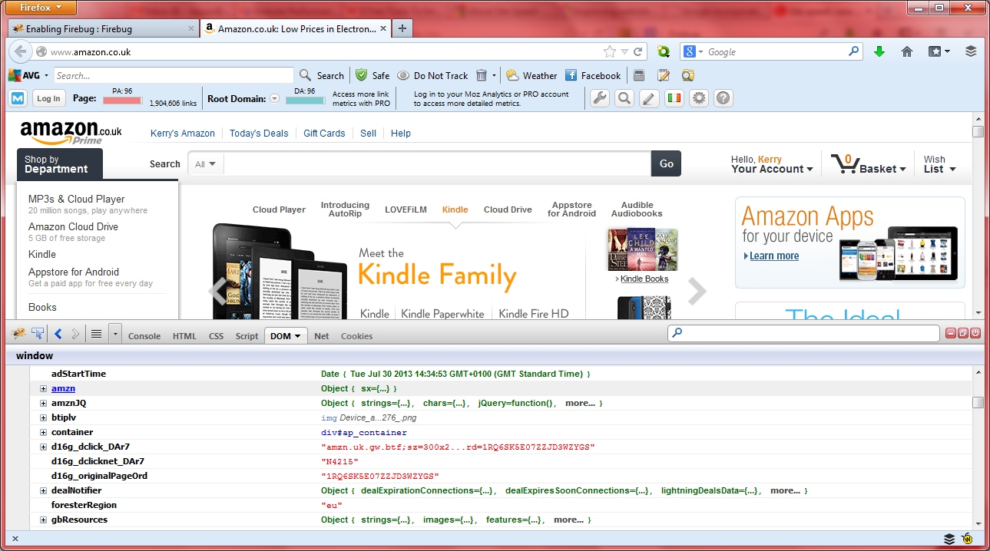This screenshot has width=990, height=551.
Task: Click the domain authority DA bar
Action: pos(305,101)
